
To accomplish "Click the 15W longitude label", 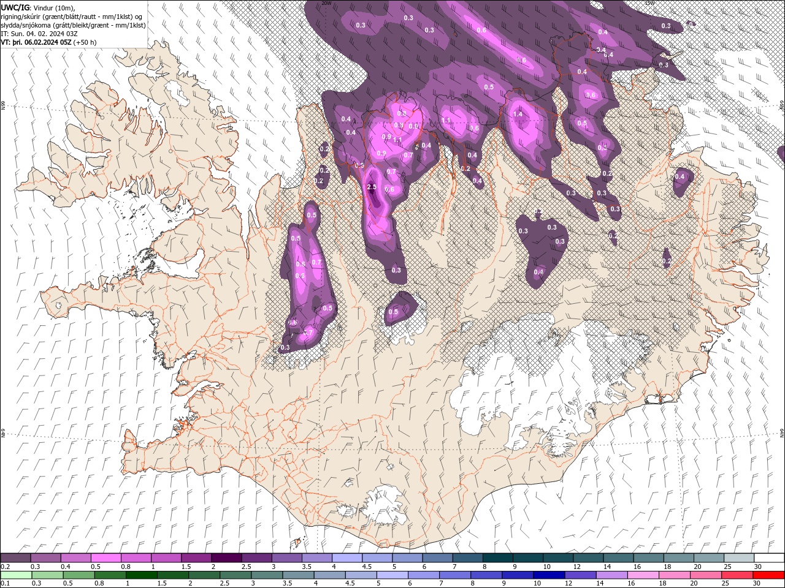I will 650,2.
